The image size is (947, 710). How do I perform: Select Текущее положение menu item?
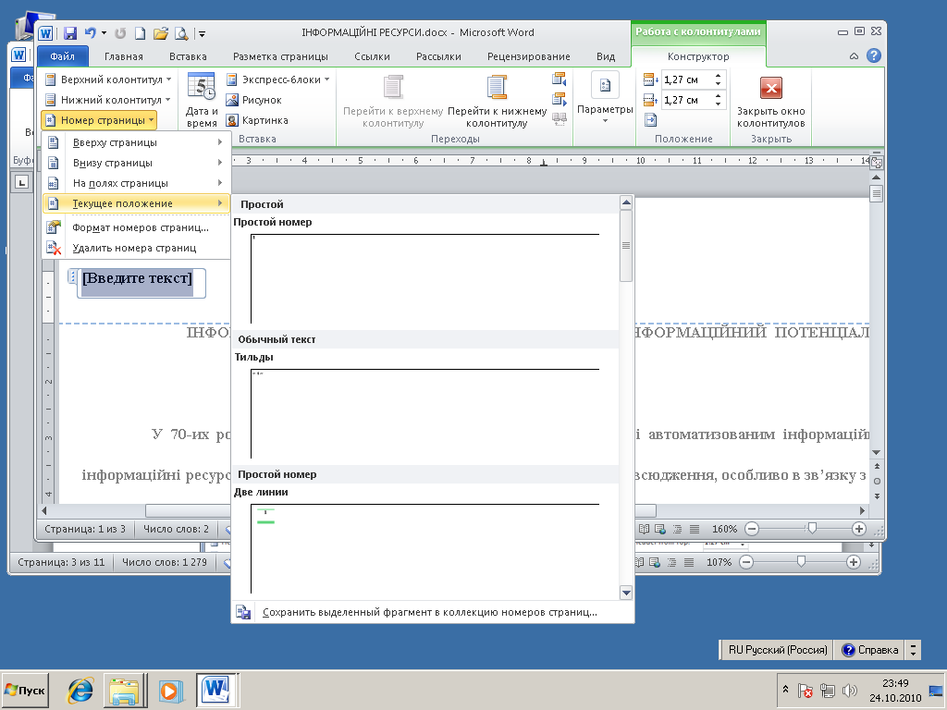(136, 203)
